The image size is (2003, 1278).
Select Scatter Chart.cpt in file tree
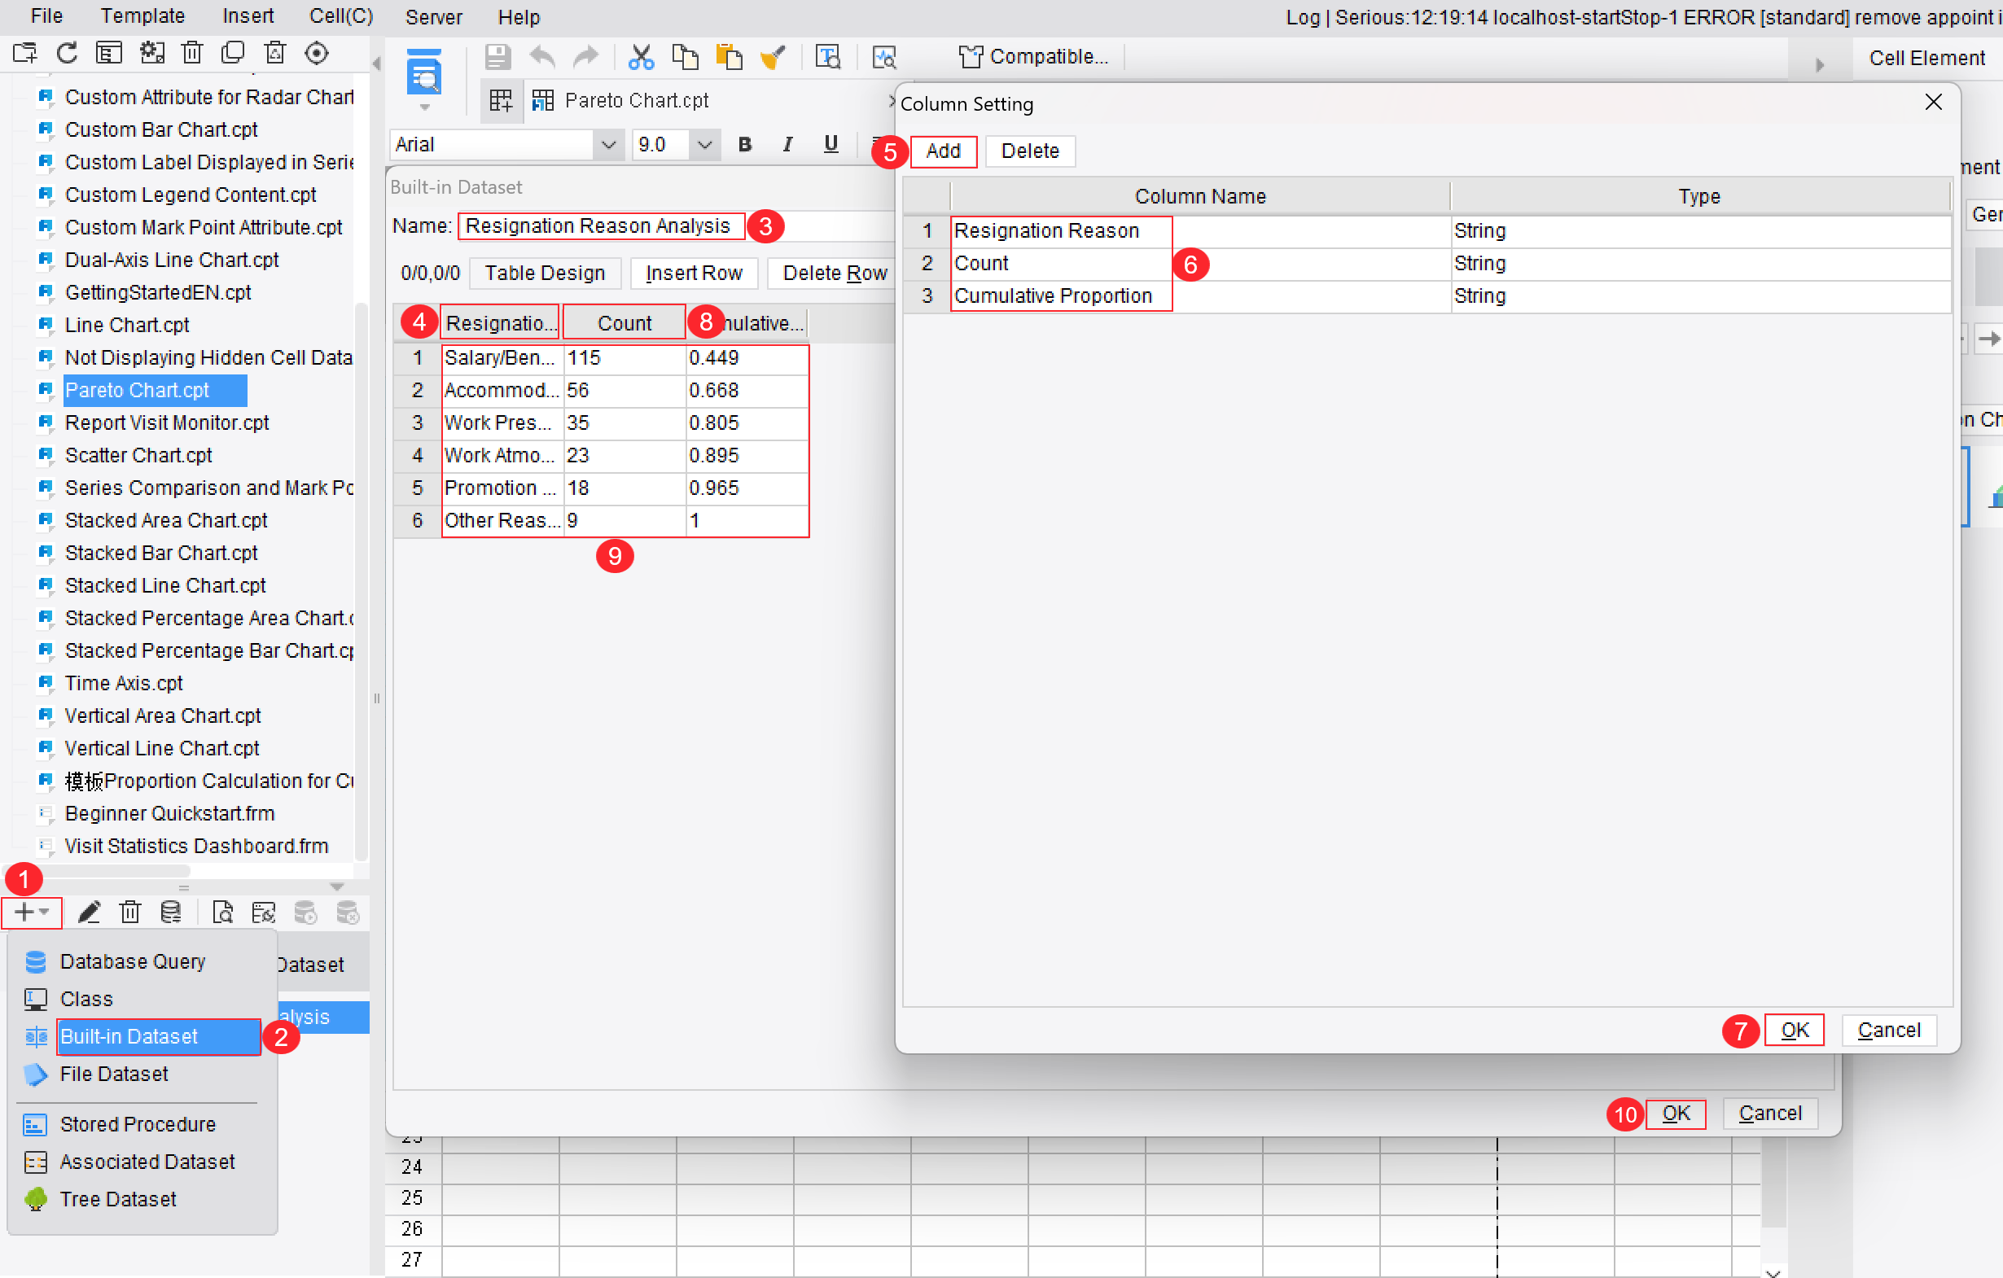(x=138, y=455)
